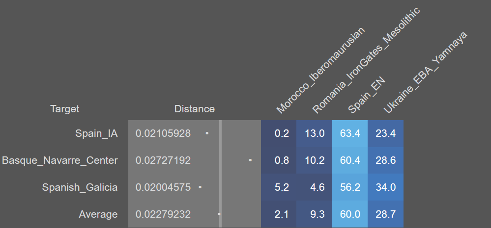Viewport: 491px width, 228px height.
Task: Select the Basque_Navarre_Center row label
Action: click(x=60, y=160)
